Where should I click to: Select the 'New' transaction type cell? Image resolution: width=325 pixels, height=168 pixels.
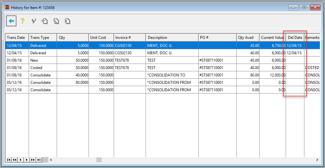click(43, 60)
